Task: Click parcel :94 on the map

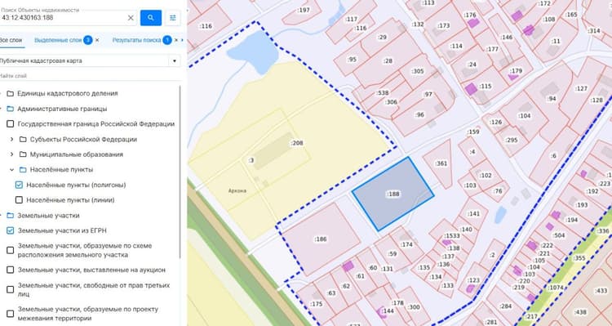Action: [552, 99]
